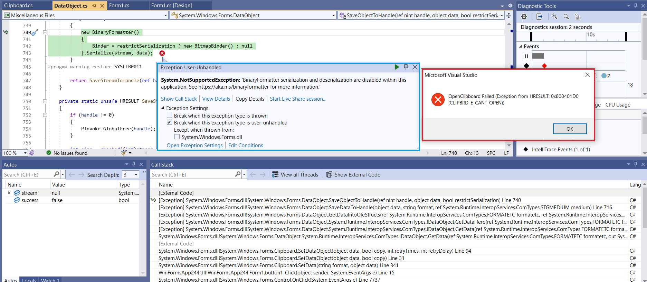This screenshot has height=282, width=647.
Task: Open the Miscellaneous Files project dropdown
Action: coord(166,16)
